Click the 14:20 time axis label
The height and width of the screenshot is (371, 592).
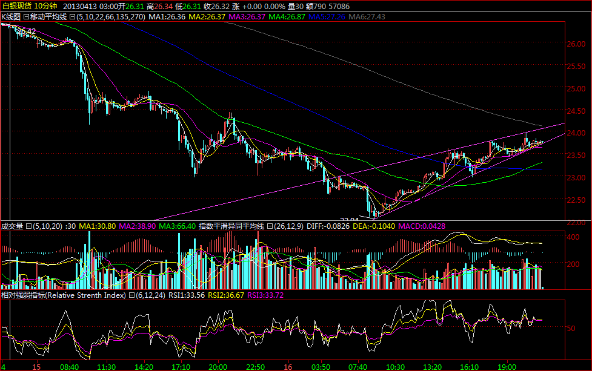point(144,367)
